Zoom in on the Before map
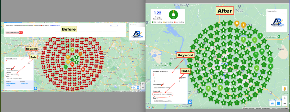290x112 pixels. tap(142, 84)
